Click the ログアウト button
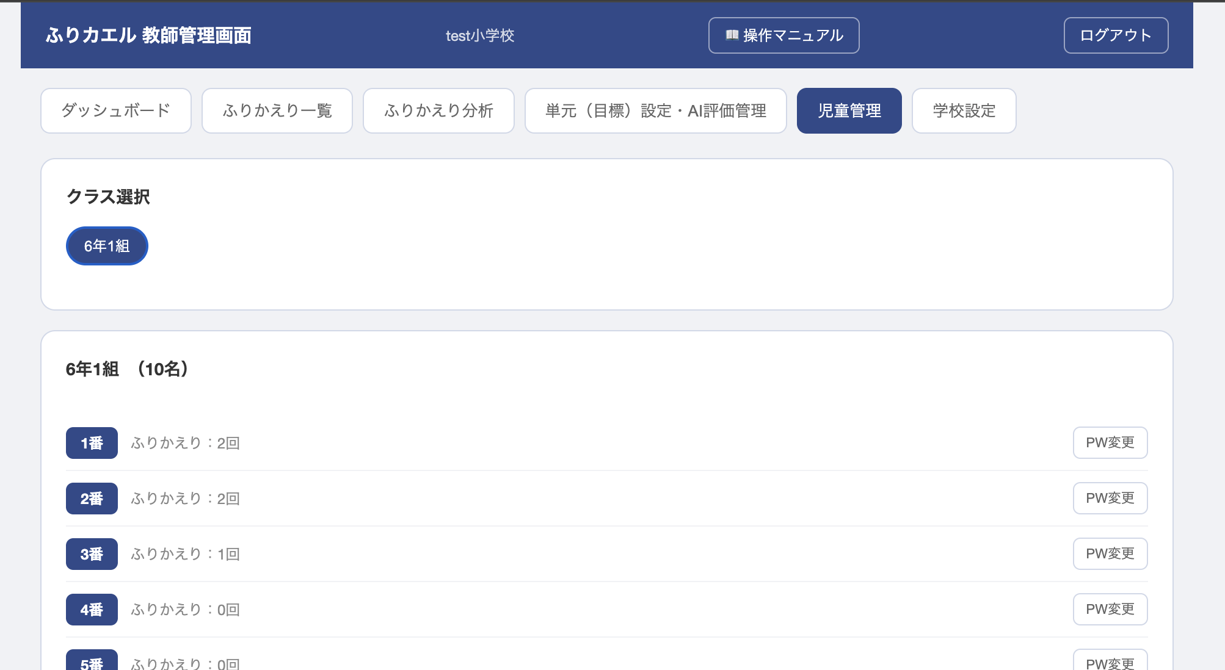The width and height of the screenshot is (1225, 670). click(1116, 35)
